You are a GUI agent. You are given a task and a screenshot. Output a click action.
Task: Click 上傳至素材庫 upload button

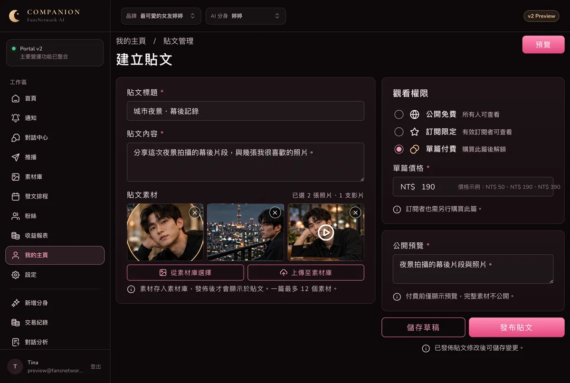pos(306,273)
